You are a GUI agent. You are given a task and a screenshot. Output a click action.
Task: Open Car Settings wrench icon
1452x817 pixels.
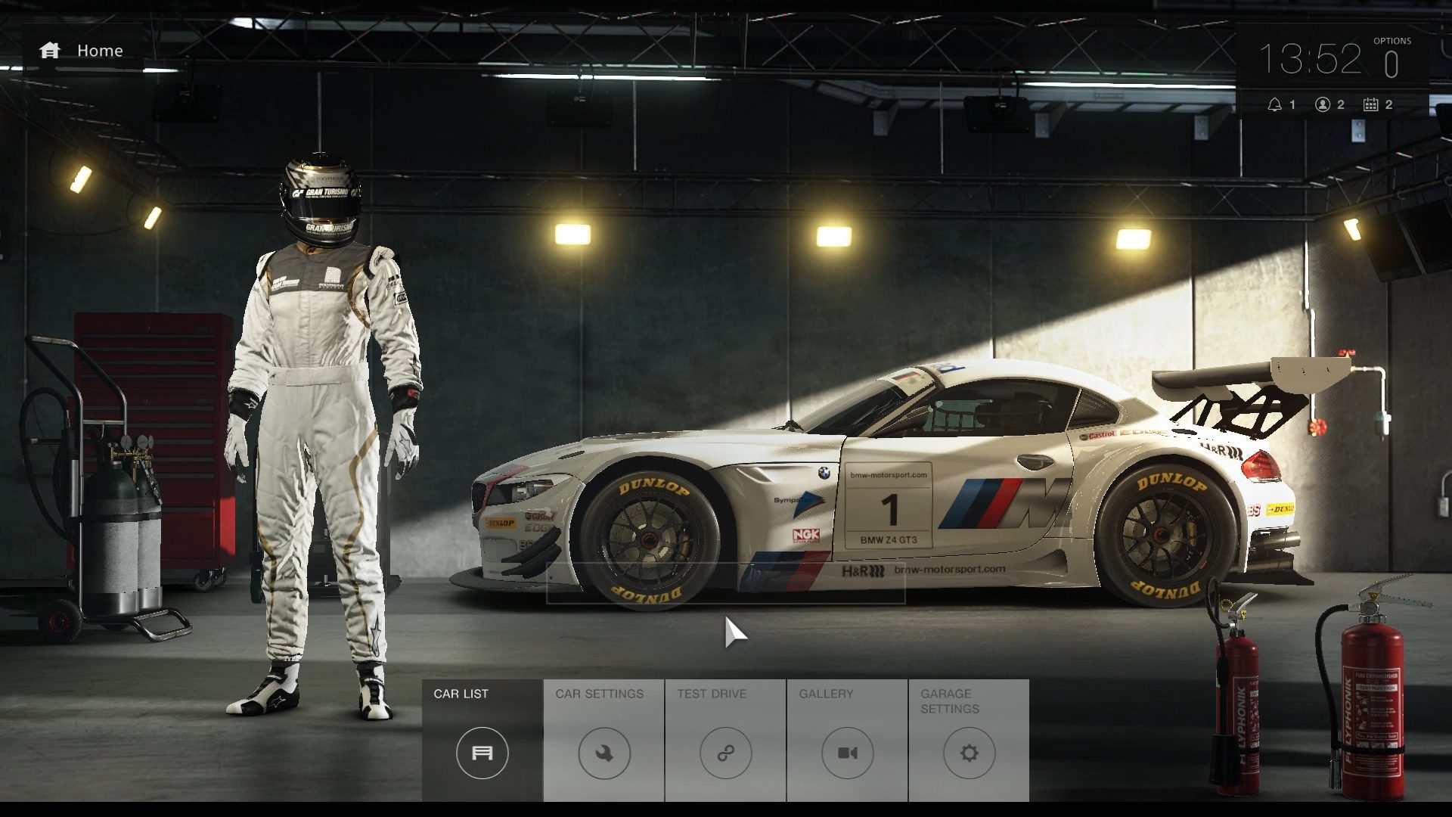(603, 753)
